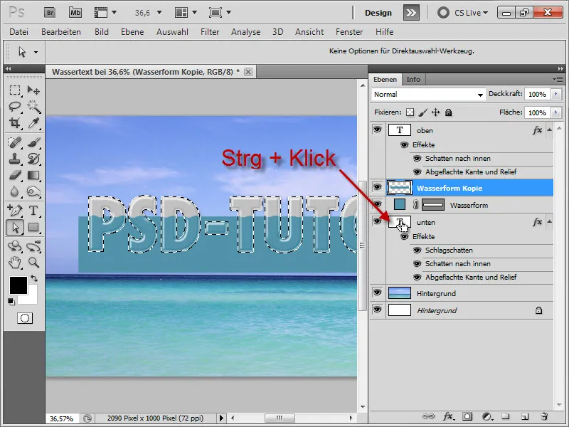Hide Schlagschatten effect on 'unten'

418,251
